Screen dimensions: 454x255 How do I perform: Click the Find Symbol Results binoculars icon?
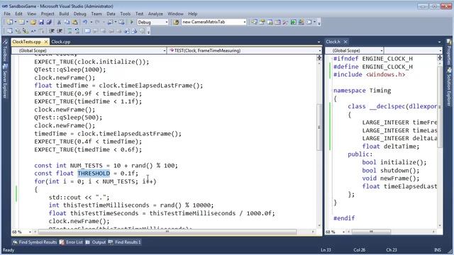(15, 242)
